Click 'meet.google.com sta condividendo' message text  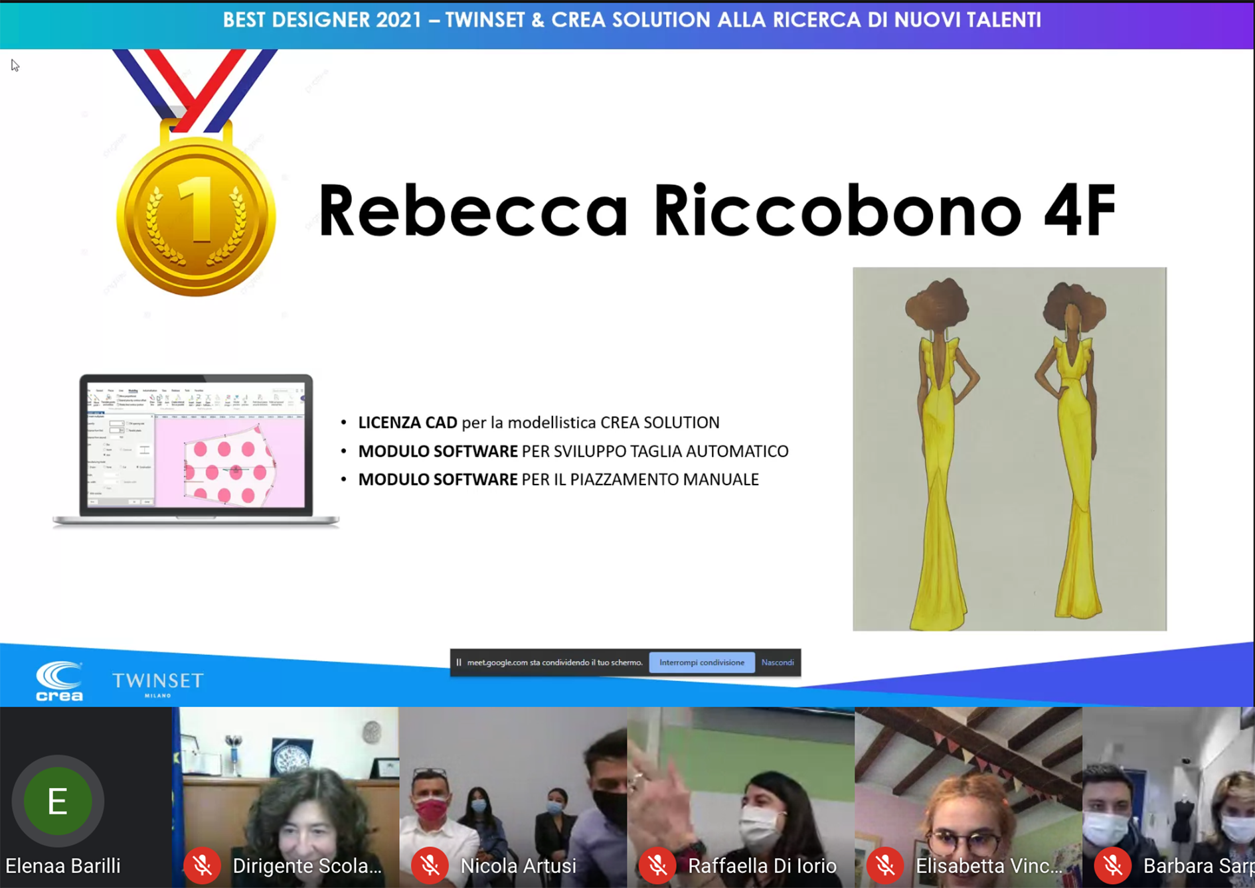[554, 662]
